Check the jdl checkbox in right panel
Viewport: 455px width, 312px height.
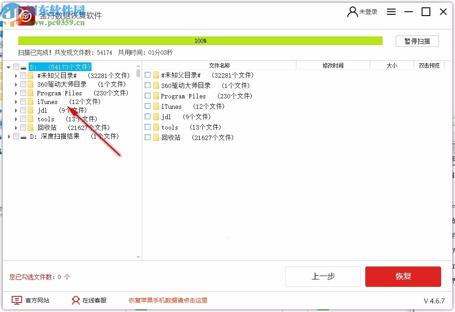pyautogui.click(x=147, y=117)
